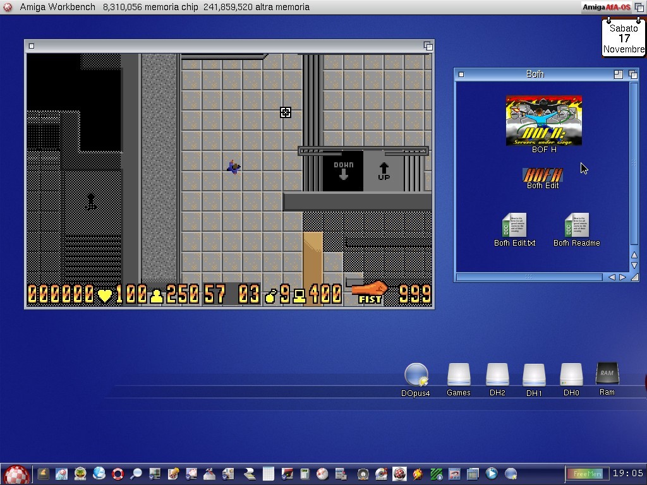Screen dimensions: 647x485
Task: Open the DH1 drive icon
Action: click(534, 375)
